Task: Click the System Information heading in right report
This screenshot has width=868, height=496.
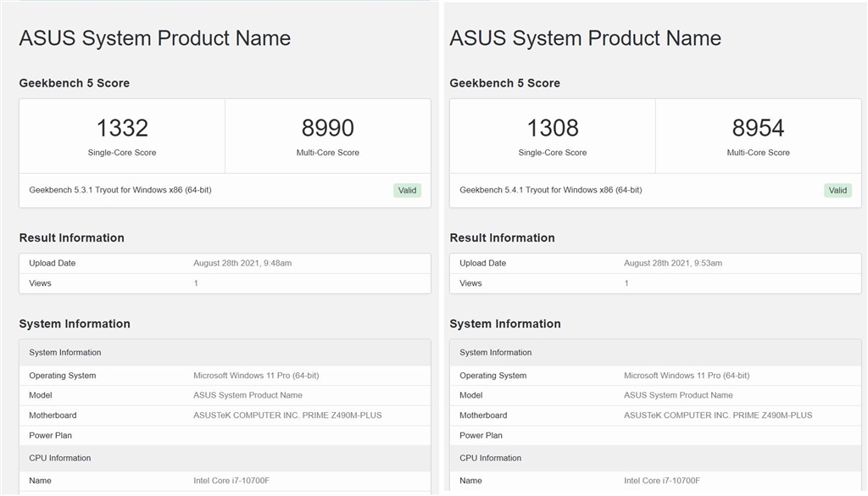Action: coord(505,324)
